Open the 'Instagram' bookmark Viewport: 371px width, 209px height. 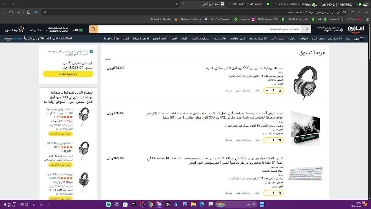[x=248, y=19]
